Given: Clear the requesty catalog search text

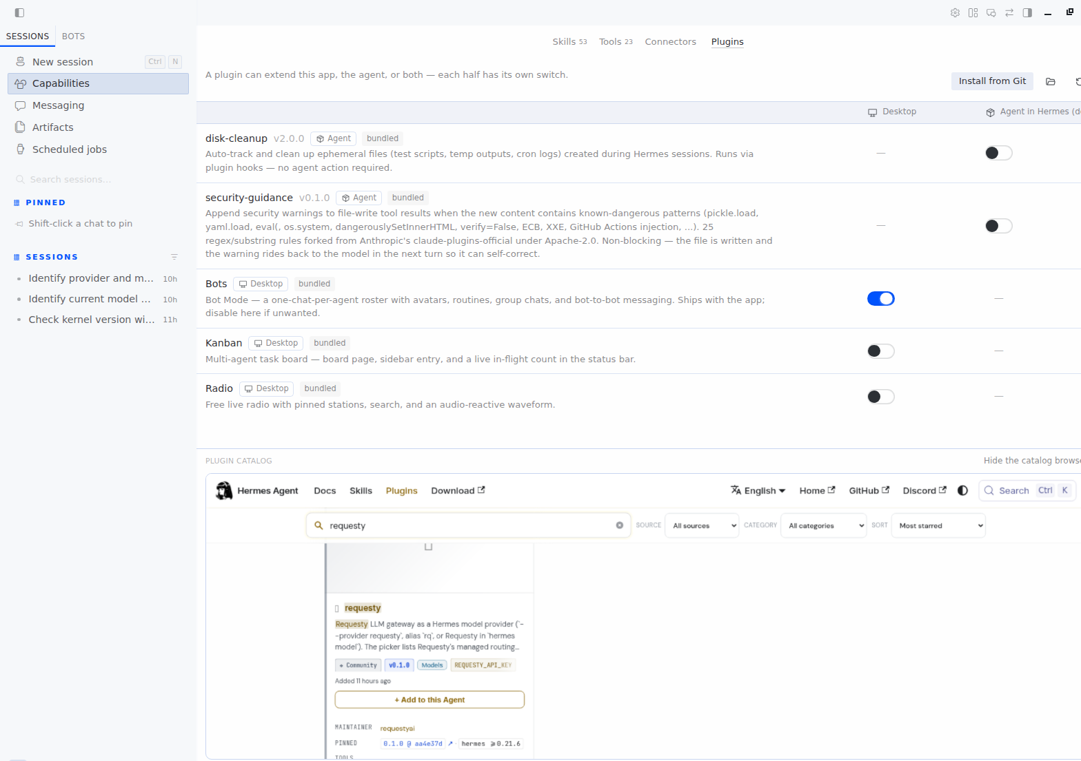Looking at the screenshot, I should (x=619, y=525).
